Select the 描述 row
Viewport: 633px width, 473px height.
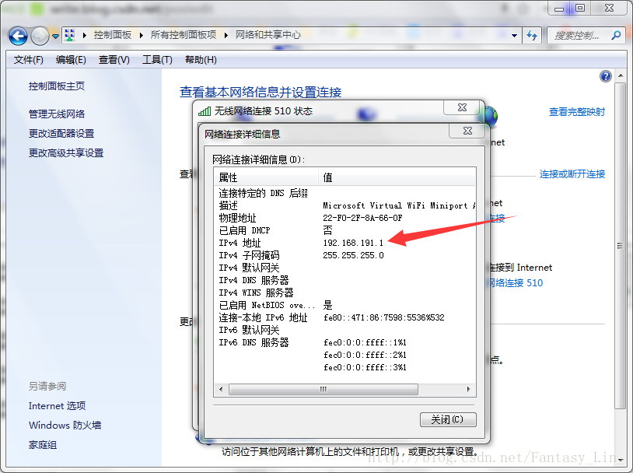tap(344, 205)
